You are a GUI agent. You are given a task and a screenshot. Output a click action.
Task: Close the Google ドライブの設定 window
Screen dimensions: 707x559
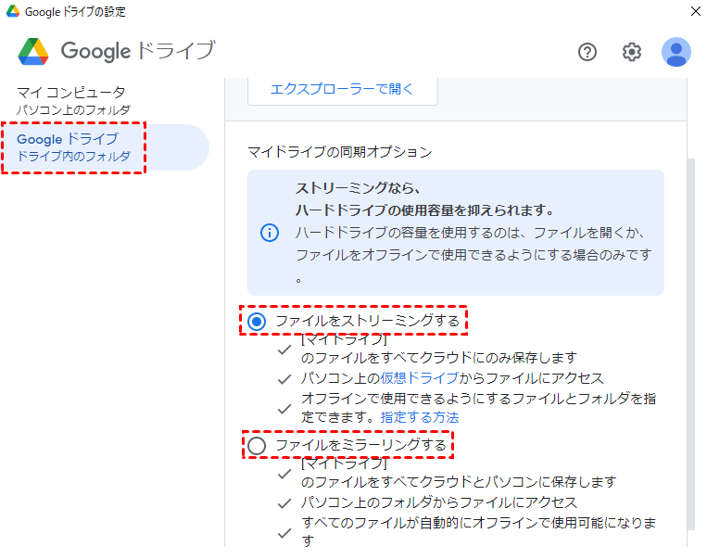coord(696,11)
